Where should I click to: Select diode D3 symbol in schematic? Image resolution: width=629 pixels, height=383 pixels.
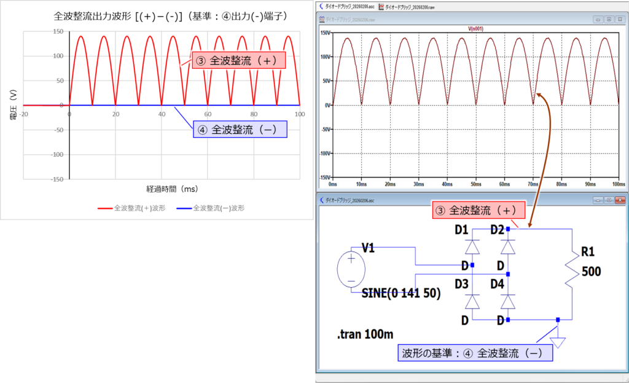472,301
